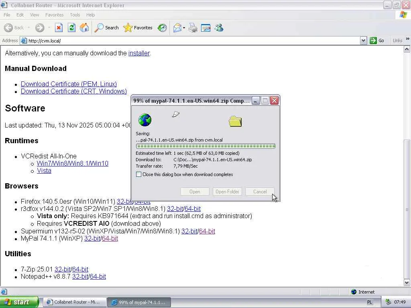This screenshot has height=308, width=411.
Task: Click the Open Folder button in download dialog
Action: [x=227, y=192]
